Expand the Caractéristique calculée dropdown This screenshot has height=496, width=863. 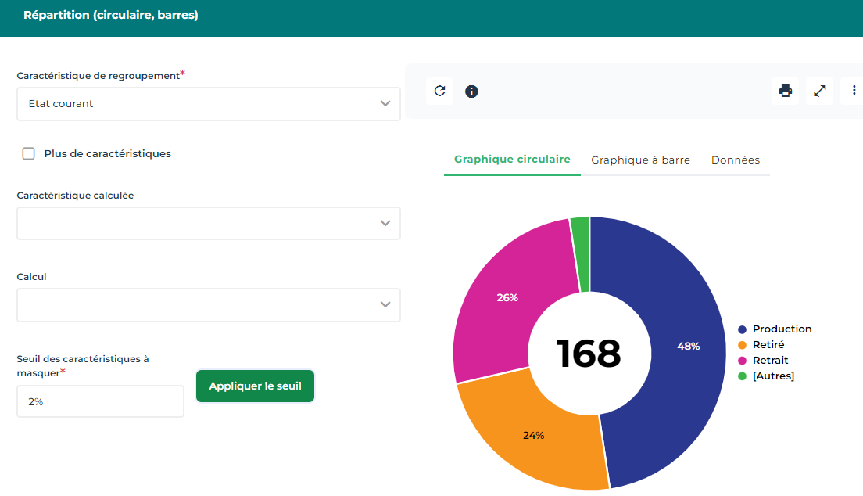(x=208, y=224)
